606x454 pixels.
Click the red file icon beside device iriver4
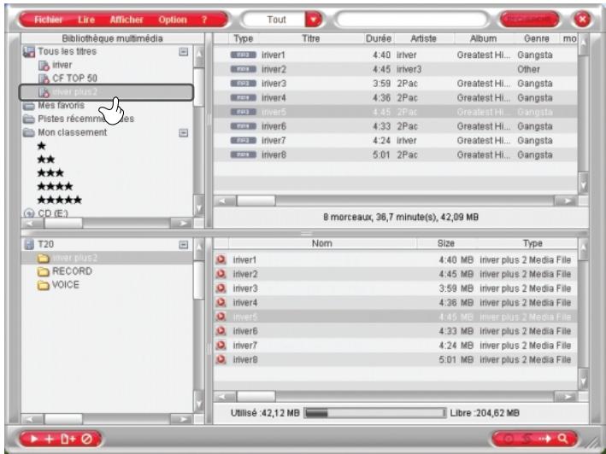pos(221,303)
